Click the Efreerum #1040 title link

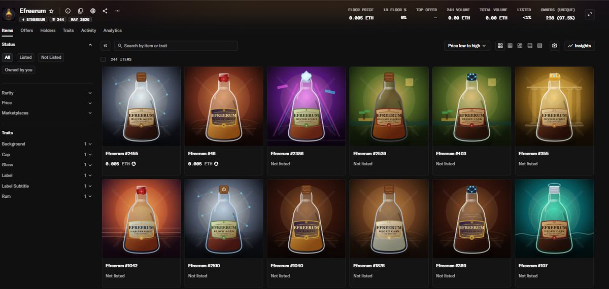click(x=287, y=266)
